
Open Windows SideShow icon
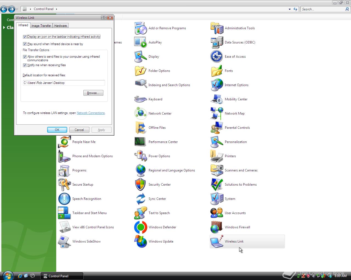coord(64,241)
